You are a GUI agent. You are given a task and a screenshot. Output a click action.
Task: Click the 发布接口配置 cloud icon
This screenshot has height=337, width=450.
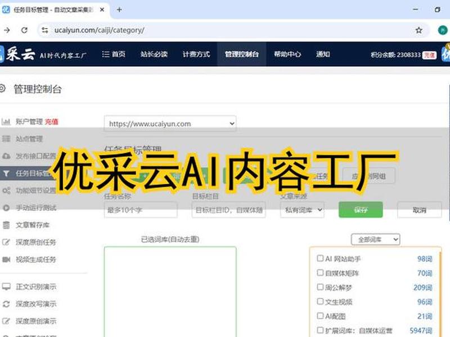click(6, 156)
